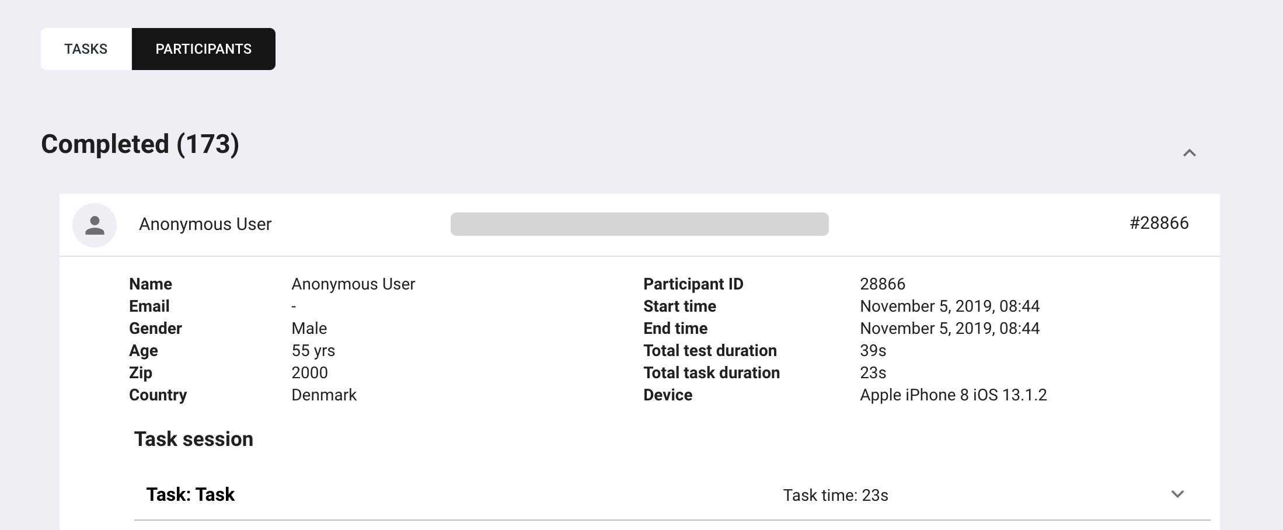Click the Completed (173) heading
Screen dimensions: 1283x530
click(x=140, y=144)
